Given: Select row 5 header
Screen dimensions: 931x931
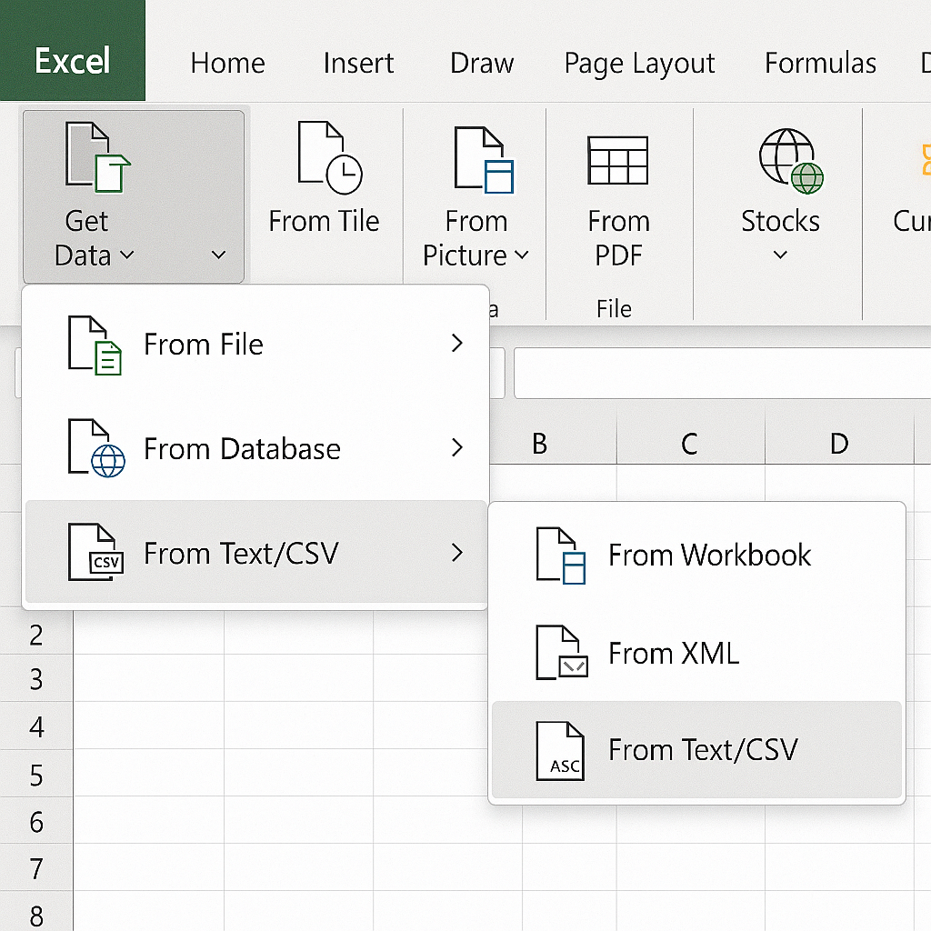Looking at the screenshot, I should [36, 775].
